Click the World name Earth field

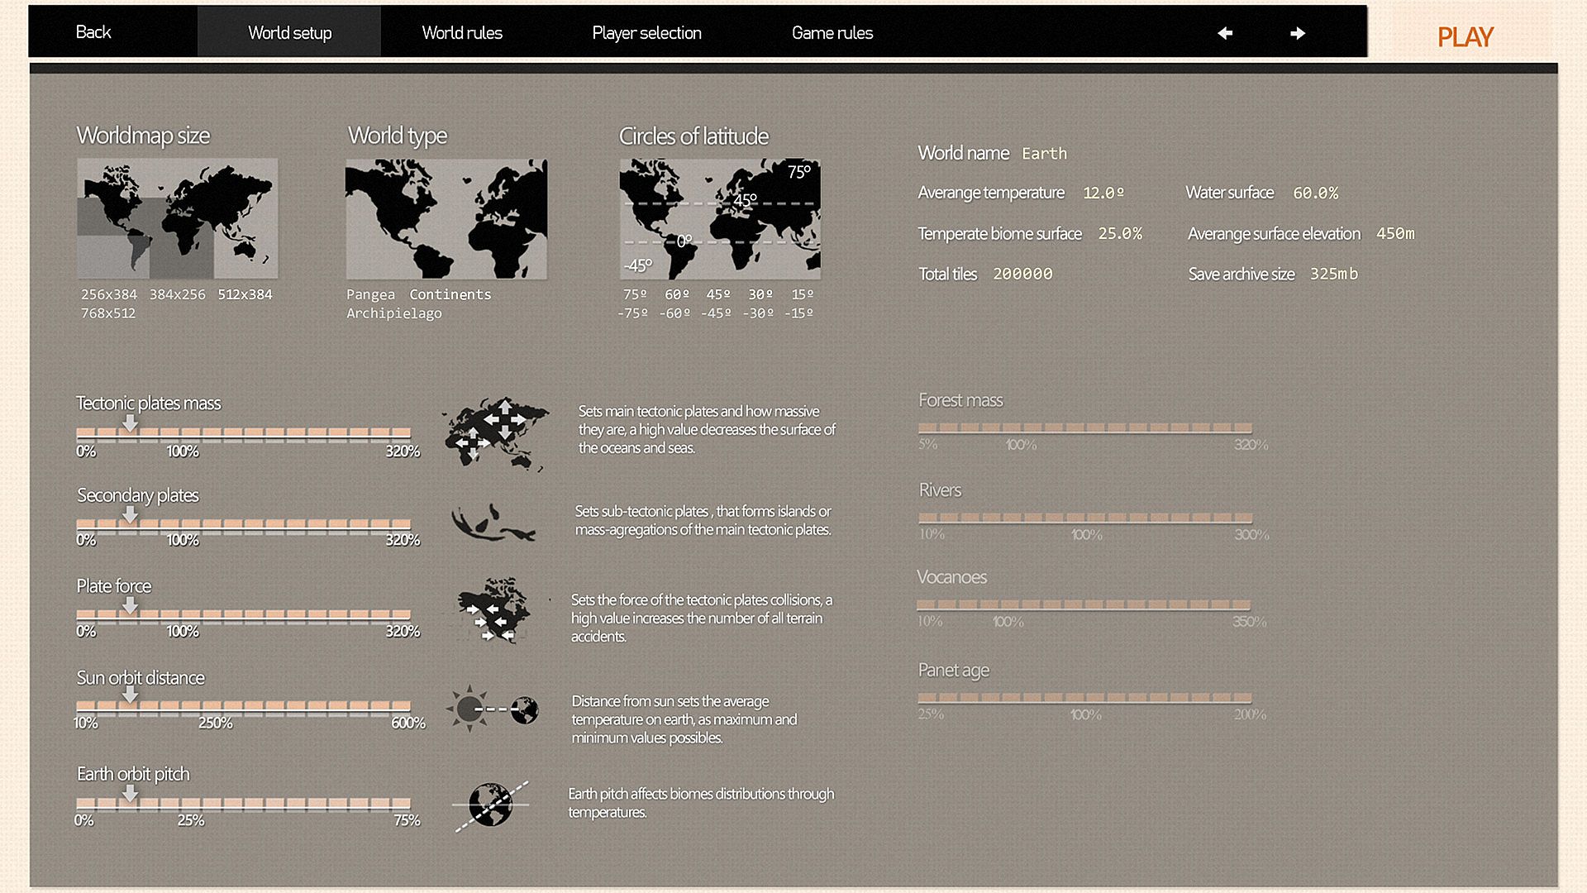click(x=1044, y=154)
